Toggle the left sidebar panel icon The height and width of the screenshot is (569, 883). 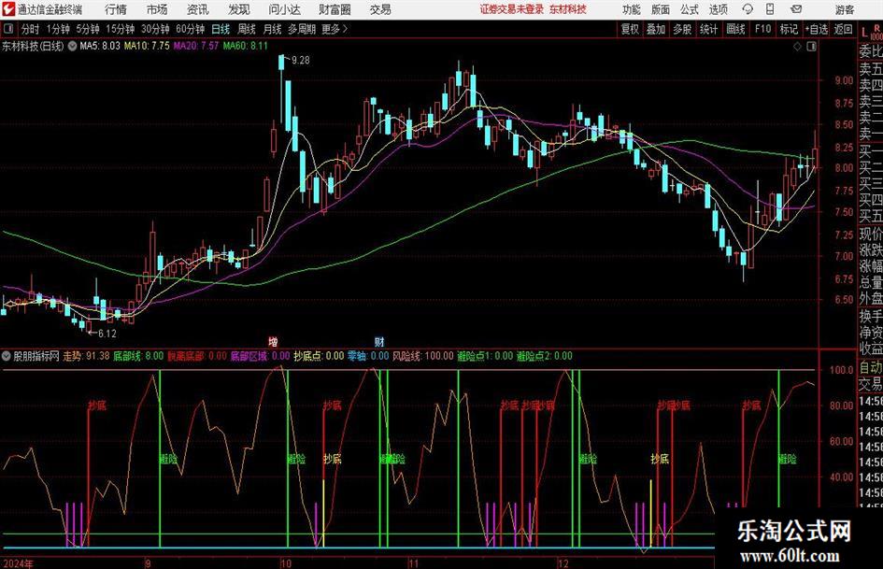pos(7,29)
